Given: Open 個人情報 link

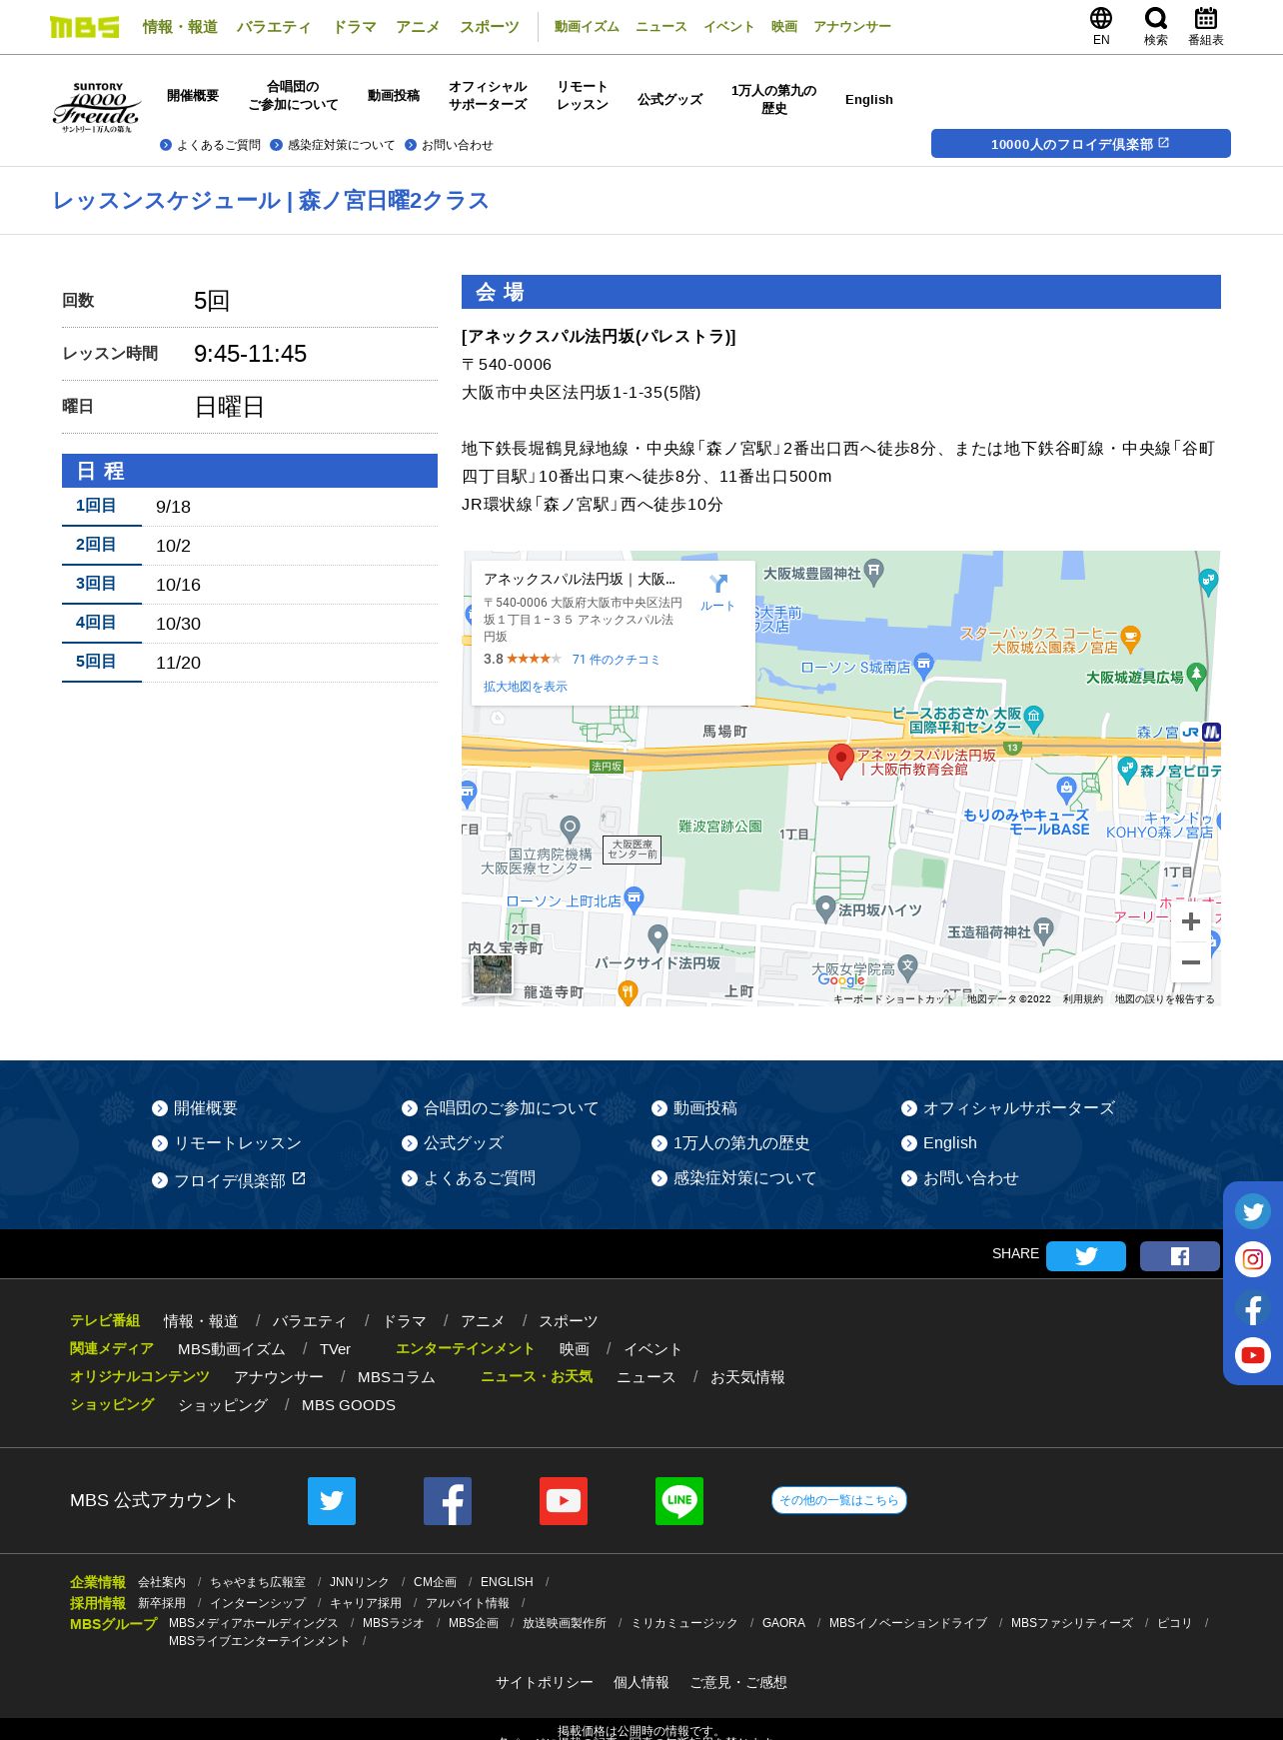Looking at the screenshot, I should pos(641,1683).
